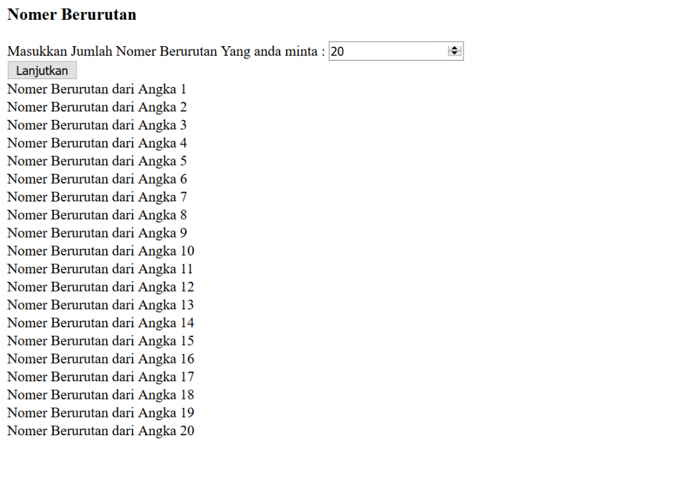This screenshot has width=675, height=482.
Task: Click the line Nomer Berurutan dari Angka 14
Action: click(x=100, y=323)
